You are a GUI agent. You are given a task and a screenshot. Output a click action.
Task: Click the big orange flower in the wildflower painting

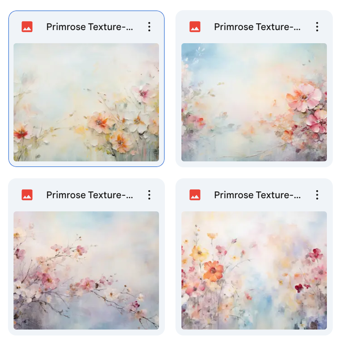[x=213, y=271]
